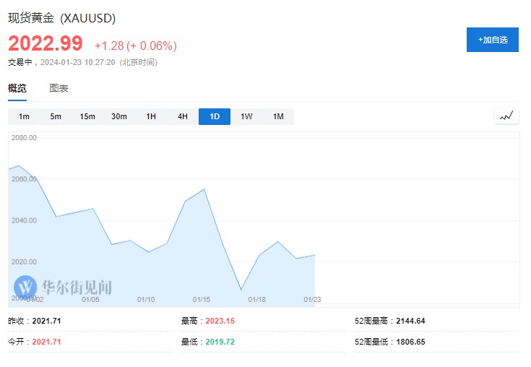The image size is (531, 367).
Task: Click the 52周最高 value 2144.64
Action: pyautogui.click(x=410, y=321)
